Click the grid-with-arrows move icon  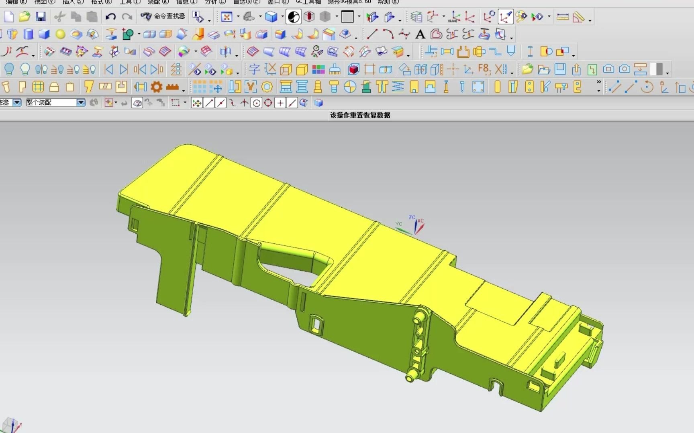tap(216, 87)
